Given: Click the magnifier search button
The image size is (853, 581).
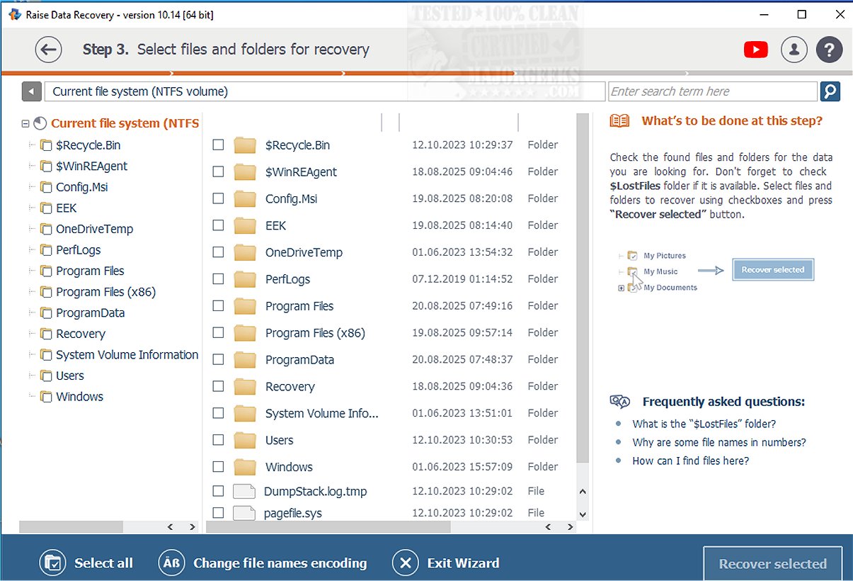Looking at the screenshot, I should (x=830, y=91).
